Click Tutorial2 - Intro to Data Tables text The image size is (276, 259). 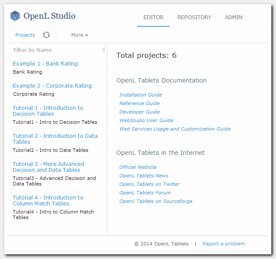[x=51, y=150]
